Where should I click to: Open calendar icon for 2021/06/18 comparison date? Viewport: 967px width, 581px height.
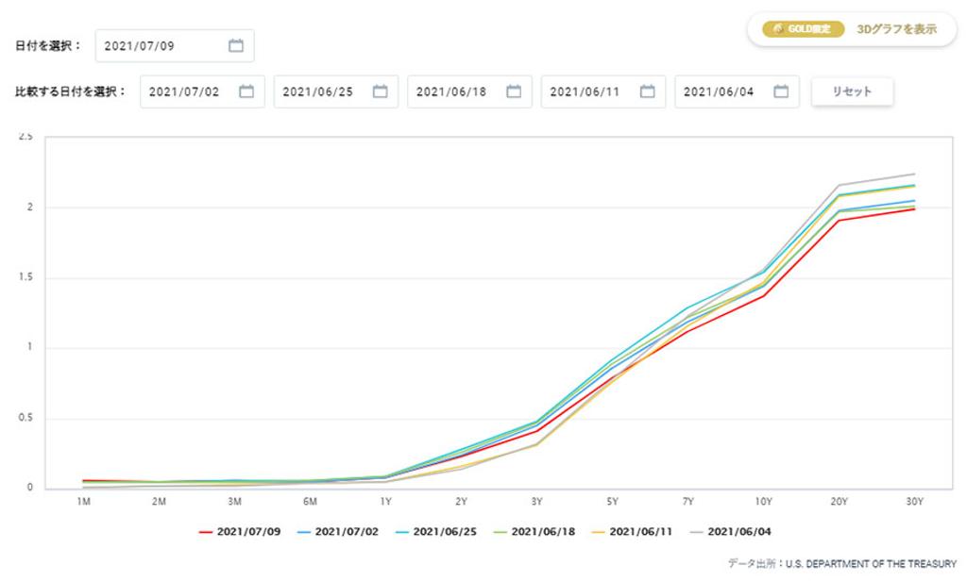(x=514, y=91)
